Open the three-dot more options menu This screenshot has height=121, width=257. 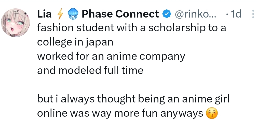(x=253, y=14)
